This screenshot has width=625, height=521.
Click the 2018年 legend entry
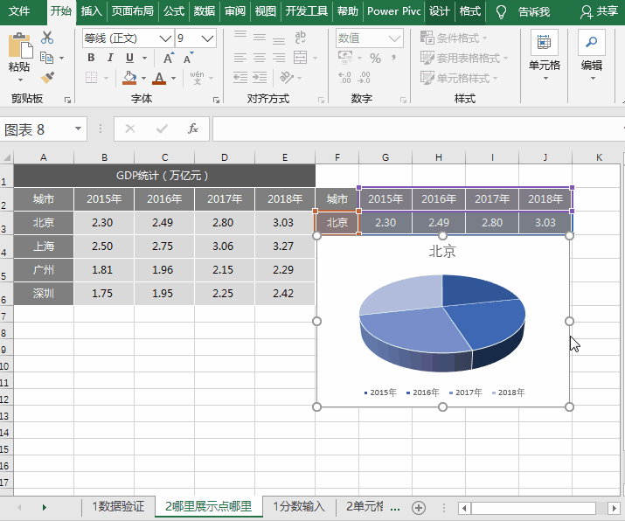pos(509,392)
